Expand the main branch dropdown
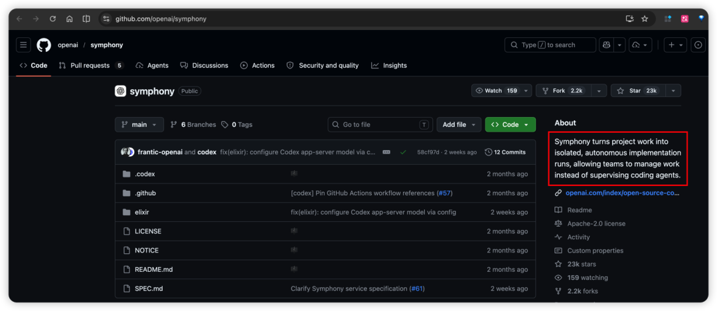This screenshot has height=311, width=717. [139, 124]
